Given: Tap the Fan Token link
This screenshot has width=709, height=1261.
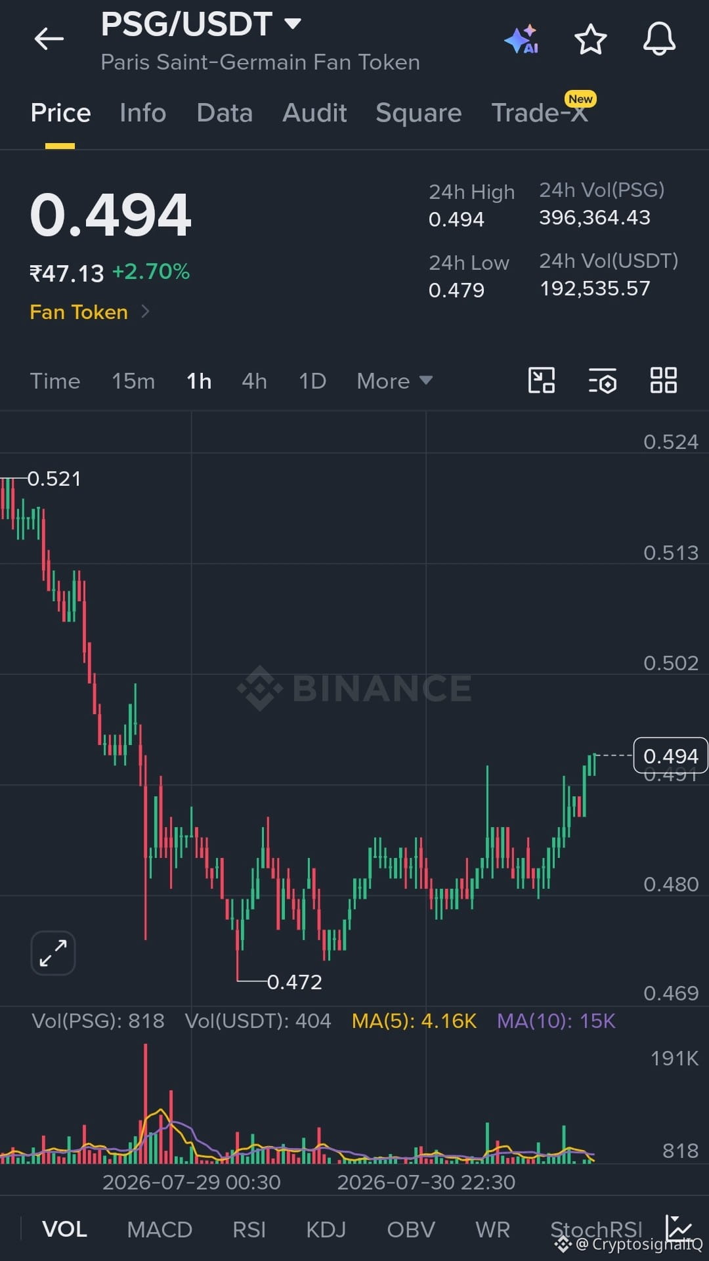Looking at the screenshot, I should point(79,312).
